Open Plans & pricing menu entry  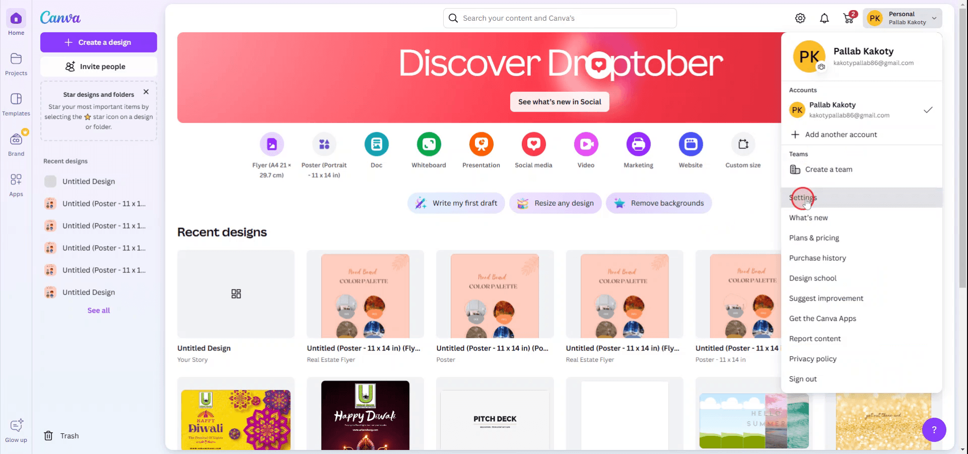coord(861,238)
